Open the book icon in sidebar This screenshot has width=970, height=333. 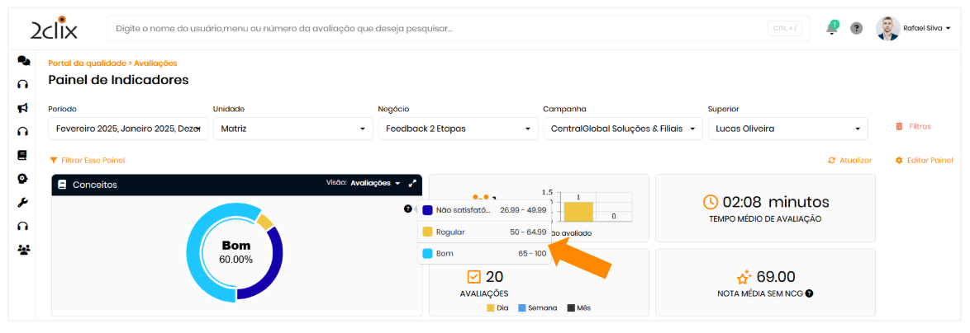(23, 155)
